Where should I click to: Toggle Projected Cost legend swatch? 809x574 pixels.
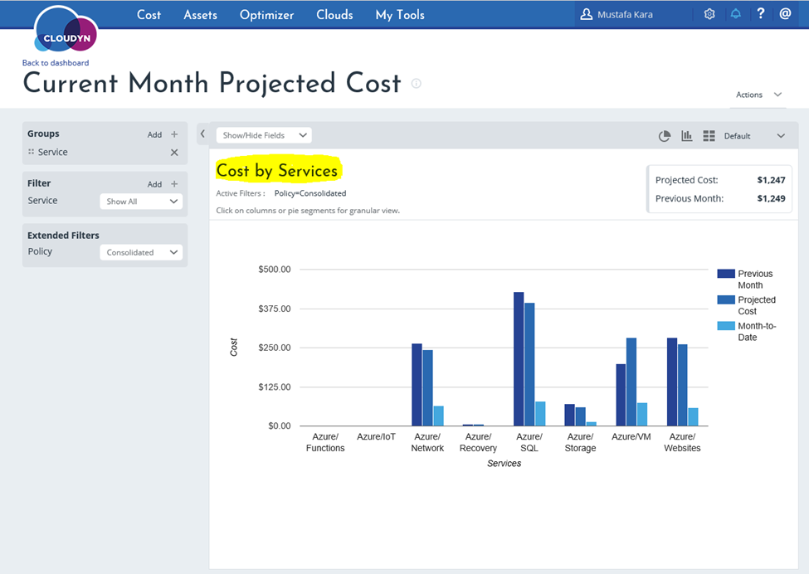point(726,299)
